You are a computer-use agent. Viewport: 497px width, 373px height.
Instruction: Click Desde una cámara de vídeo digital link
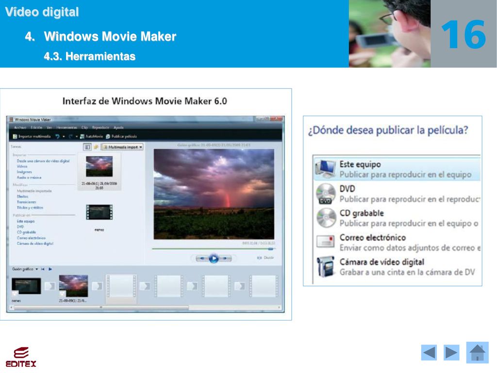coord(43,161)
